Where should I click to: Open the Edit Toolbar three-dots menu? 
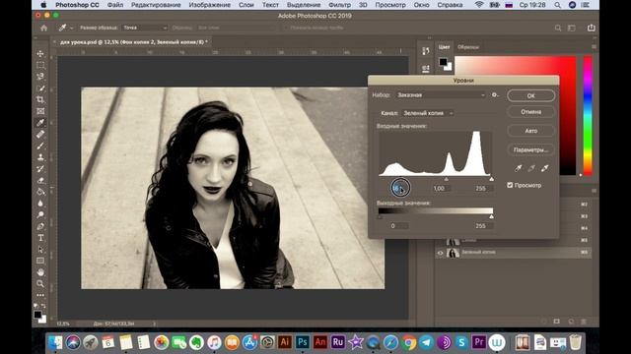[x=40, y=295]
